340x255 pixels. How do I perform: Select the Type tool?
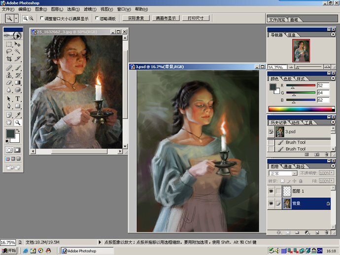pos(17,99)
